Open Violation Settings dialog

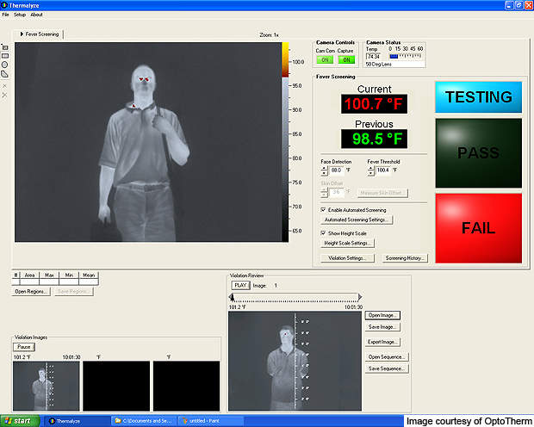coord(348,257)
